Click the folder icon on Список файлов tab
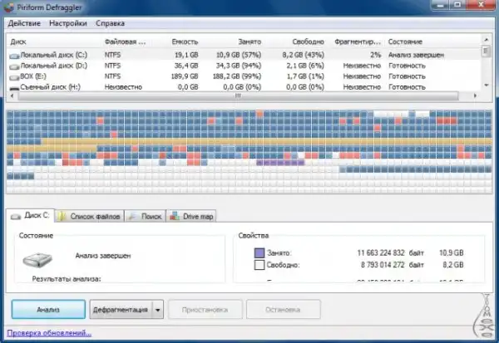 (65, 217)
